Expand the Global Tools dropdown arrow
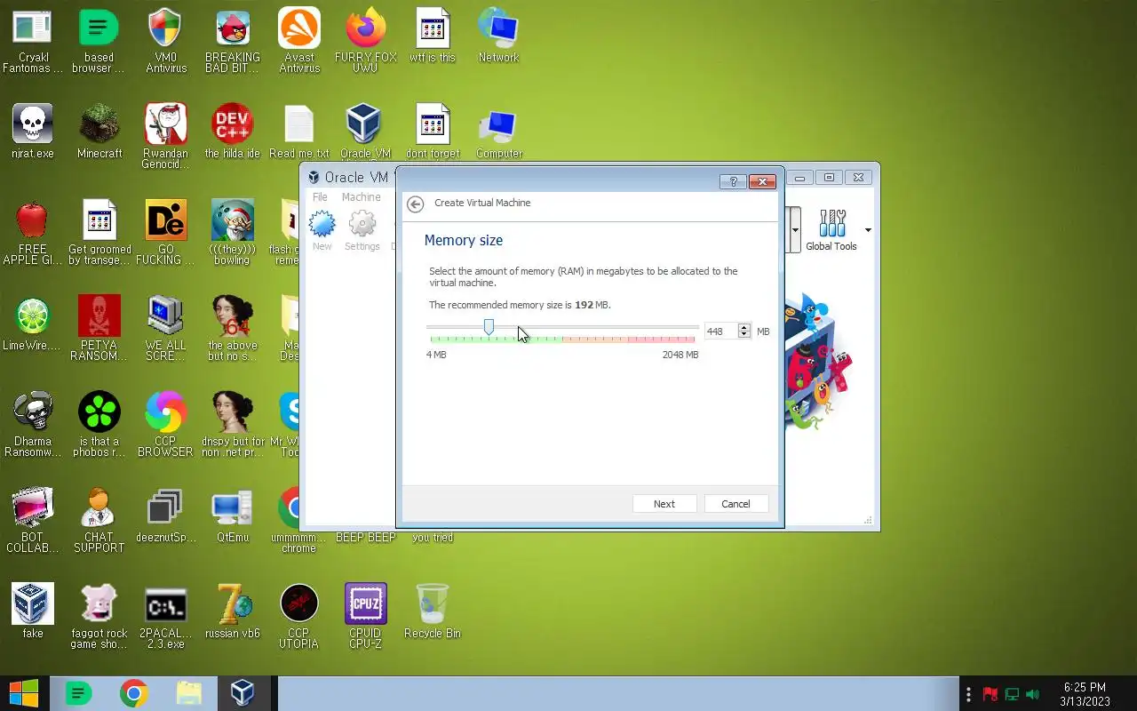 (x=868, y=231)
